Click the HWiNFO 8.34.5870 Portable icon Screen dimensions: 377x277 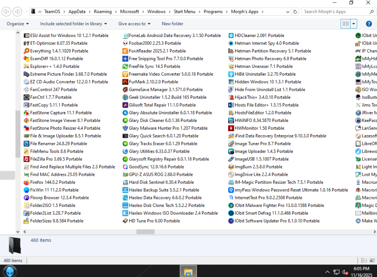point(231,120)
